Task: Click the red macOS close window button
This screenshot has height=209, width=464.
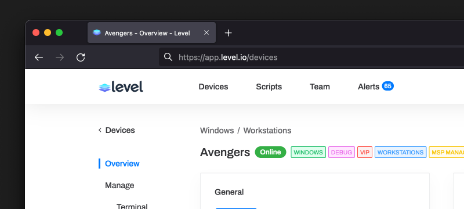Action: pyautogui.click(x=36, y=33)
